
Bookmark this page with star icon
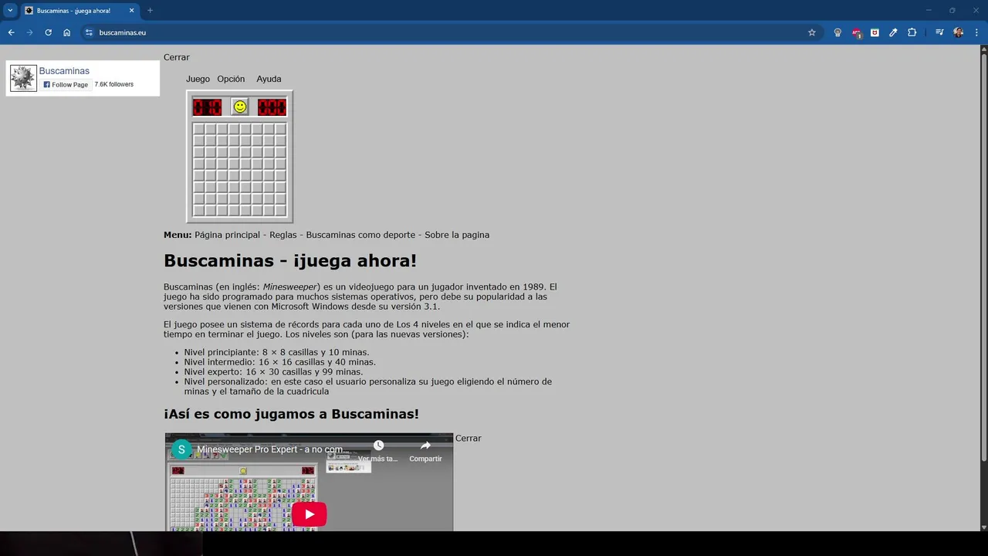pyautogui.click(x=812, y=32)
